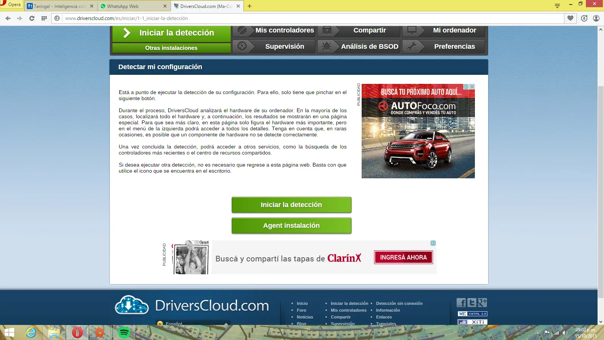The width and height of the screenshot is (604, 340).
Task: Close the DriversCloud.com tab
Action: [238, 6]
